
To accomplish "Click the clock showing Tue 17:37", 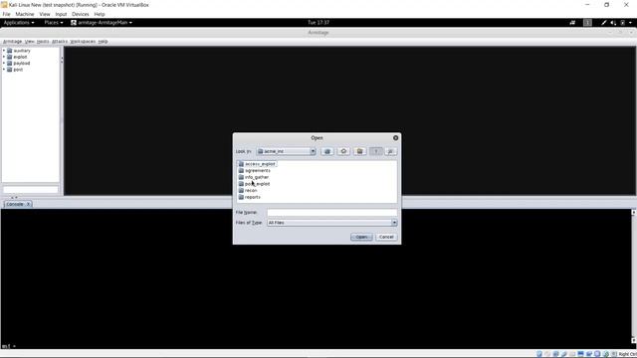I will coord(318,23).
